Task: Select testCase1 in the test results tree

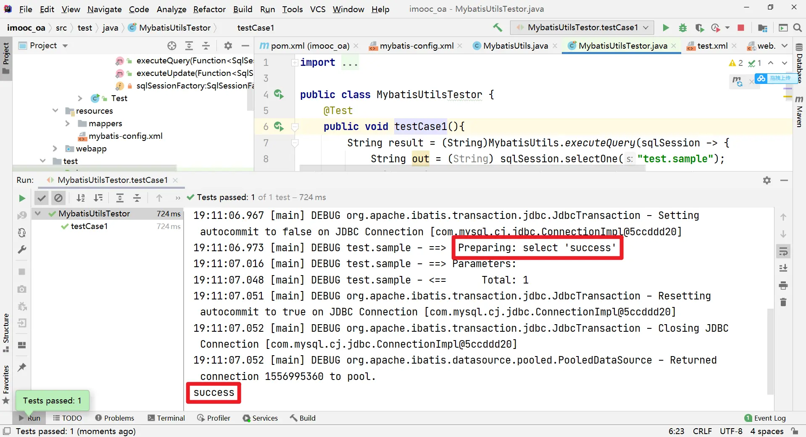Action: [89, 226]
